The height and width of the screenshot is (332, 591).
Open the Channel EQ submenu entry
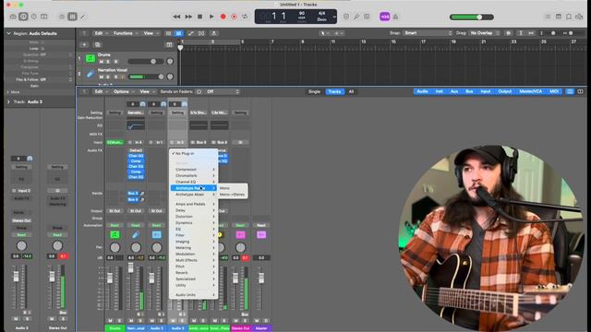pyautogui.click(x=193, y=182)
